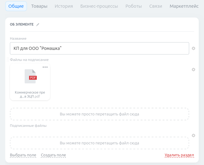The width and height of the screenshot is (204, 165).
Task: Open the three-dots menu on the PDF file
Action: pos(45,67)
